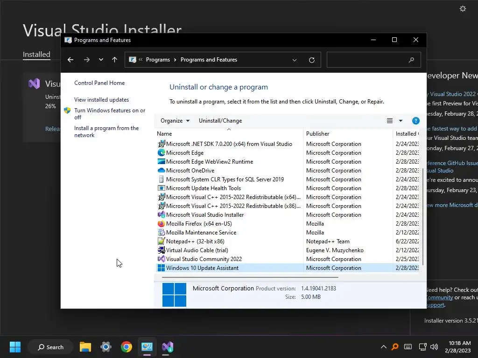Select Visual Studio Community 2022 entry
The width and height of the screenshot is (478, 358).
[288, 259]
